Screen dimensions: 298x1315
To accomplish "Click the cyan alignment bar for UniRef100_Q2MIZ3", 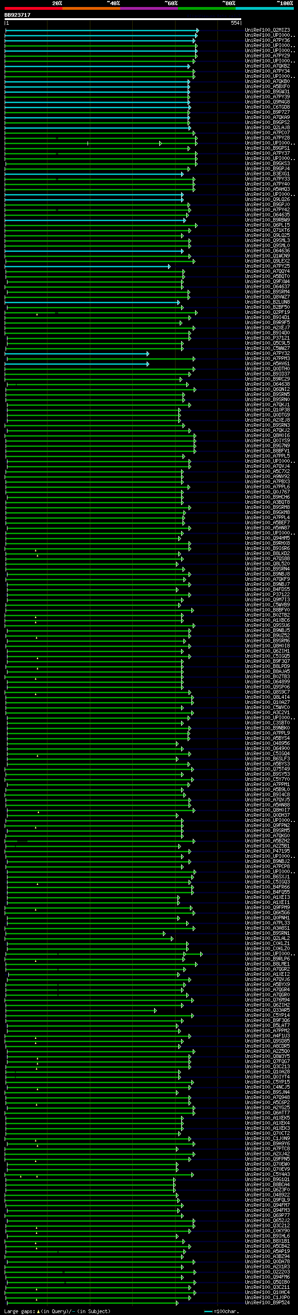I will point(102,30).
